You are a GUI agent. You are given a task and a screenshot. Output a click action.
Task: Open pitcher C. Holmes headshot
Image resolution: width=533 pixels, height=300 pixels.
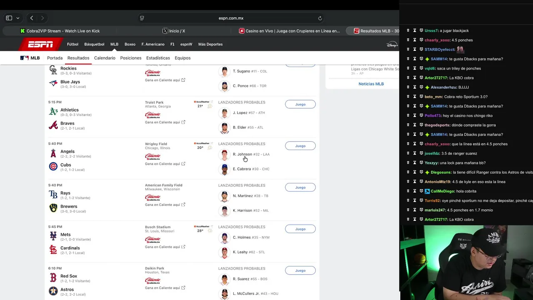click(x=224, y=237)
